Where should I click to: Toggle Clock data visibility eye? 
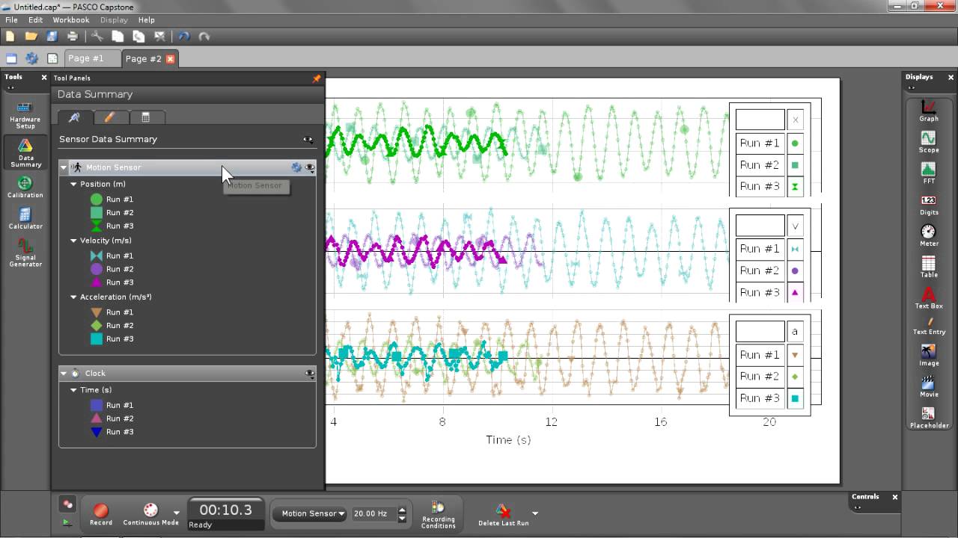310,374
